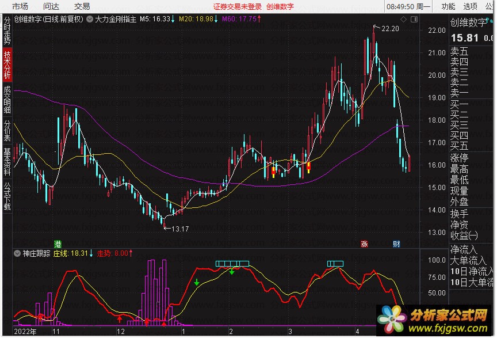Switch to the 分时走势 side tab
The height and width of the screenshot is (338, 497).
[7, 31]
